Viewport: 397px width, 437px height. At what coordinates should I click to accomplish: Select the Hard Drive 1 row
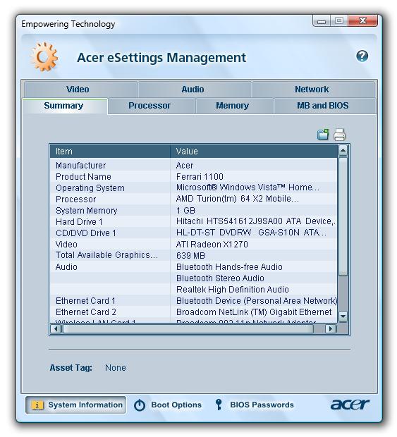(193, 221)
